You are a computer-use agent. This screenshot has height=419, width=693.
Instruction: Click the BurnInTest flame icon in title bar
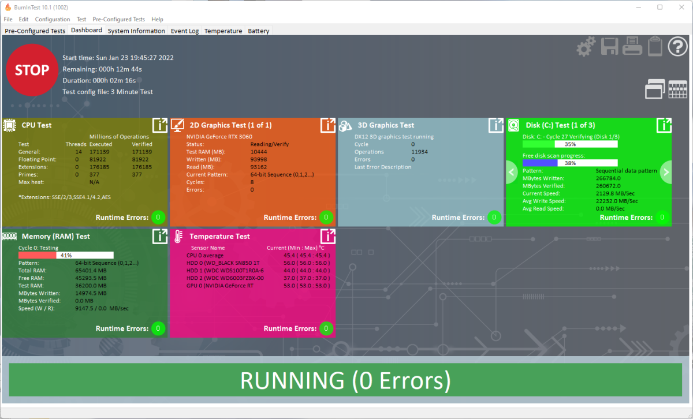click(x=8, y=8)
